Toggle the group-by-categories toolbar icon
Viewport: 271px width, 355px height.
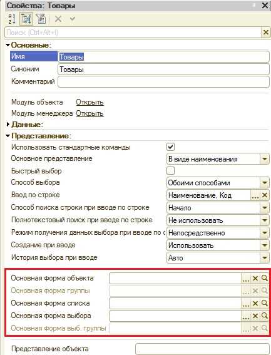pos(26,19)
